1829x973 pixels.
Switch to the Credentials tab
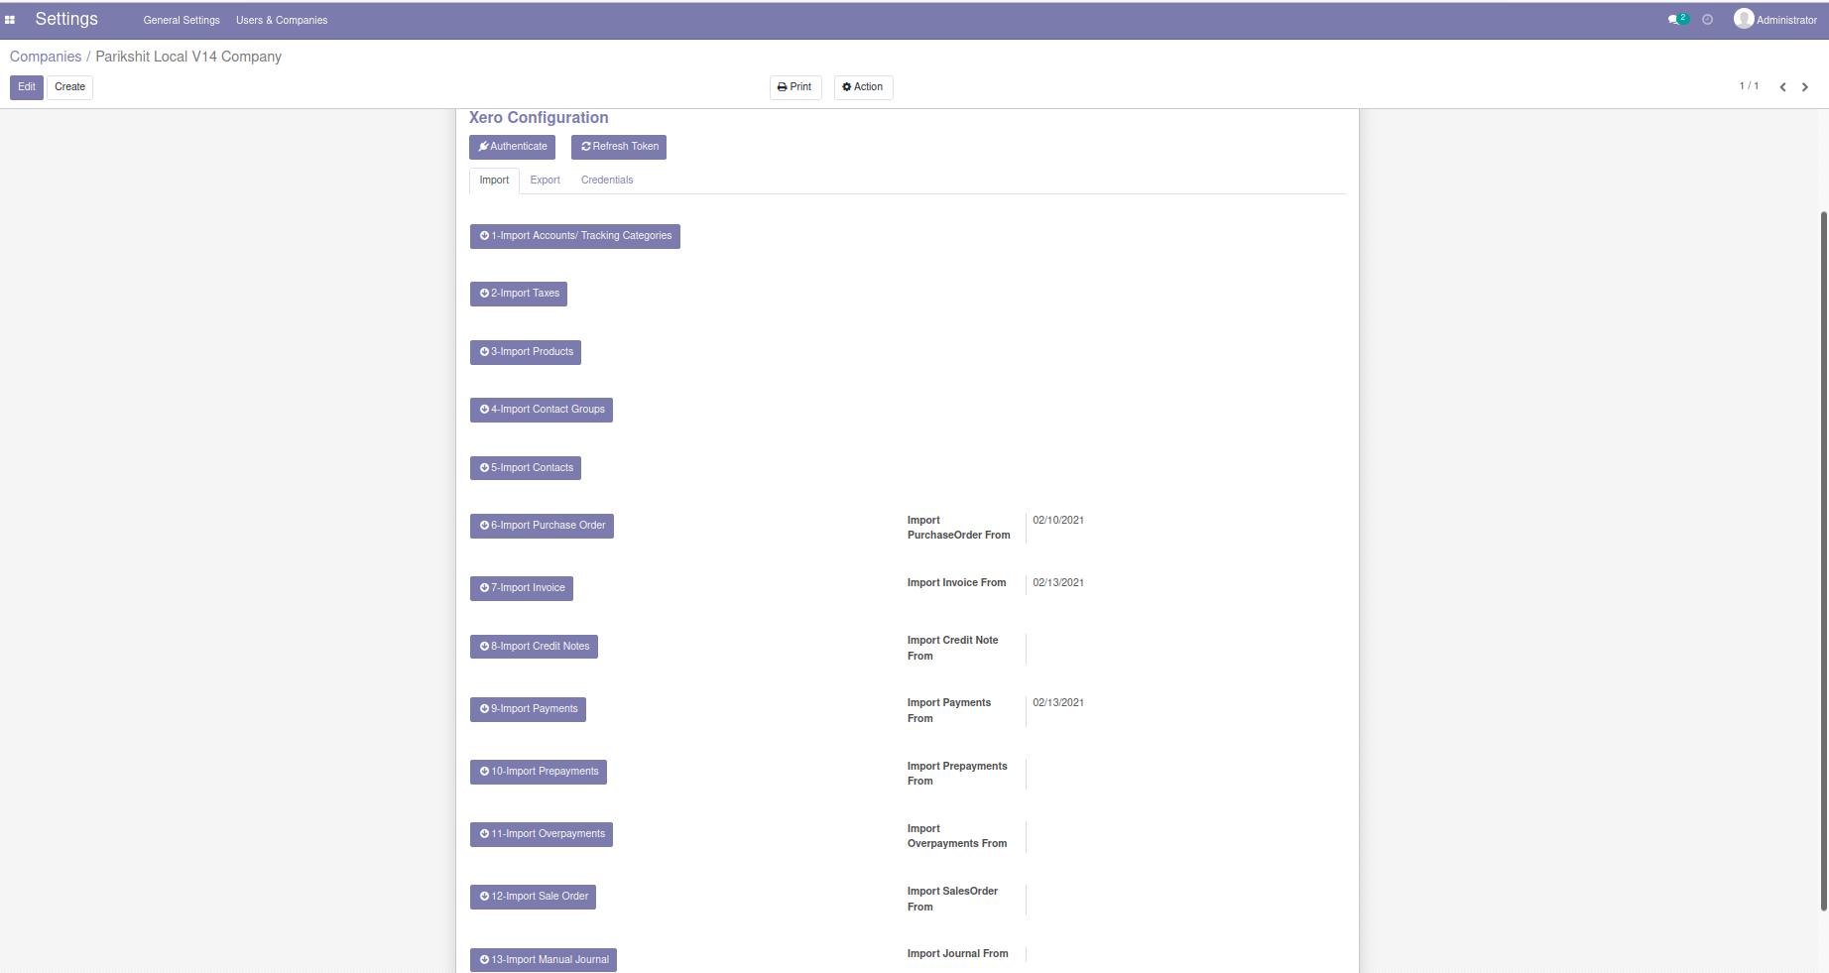tap(607, 181)
